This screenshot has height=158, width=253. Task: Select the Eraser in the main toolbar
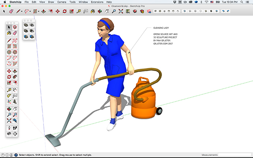coord(11,11)
